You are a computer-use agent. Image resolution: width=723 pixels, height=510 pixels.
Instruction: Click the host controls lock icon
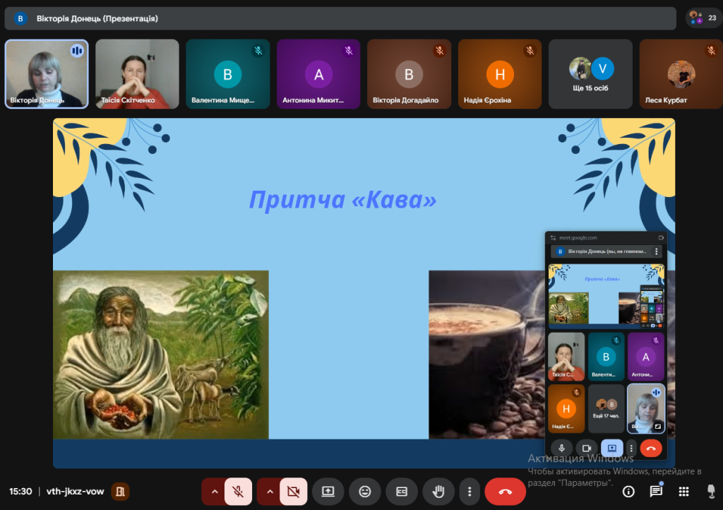pos(710,492)
